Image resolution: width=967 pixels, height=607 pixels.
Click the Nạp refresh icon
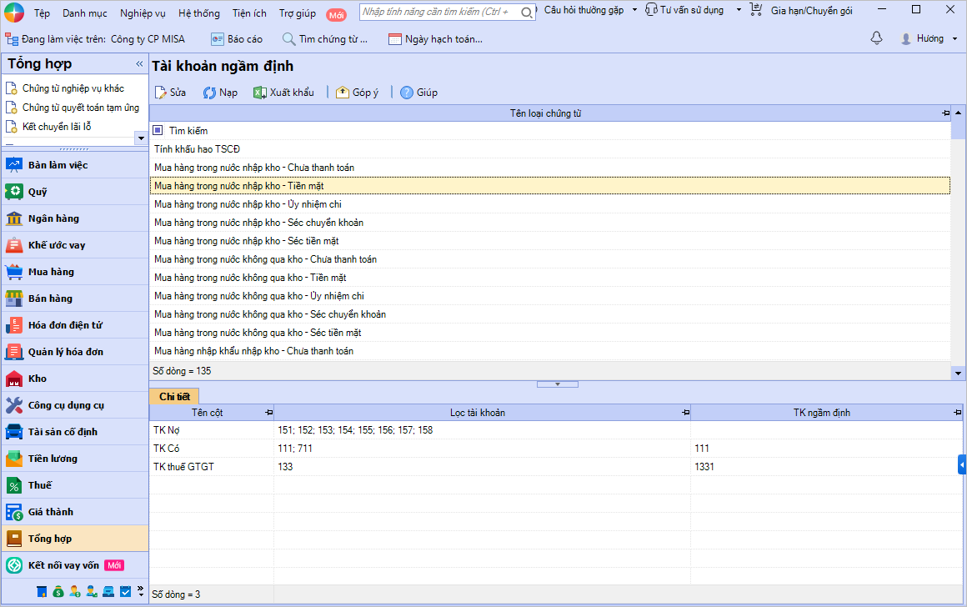click(x=210, y=93)
